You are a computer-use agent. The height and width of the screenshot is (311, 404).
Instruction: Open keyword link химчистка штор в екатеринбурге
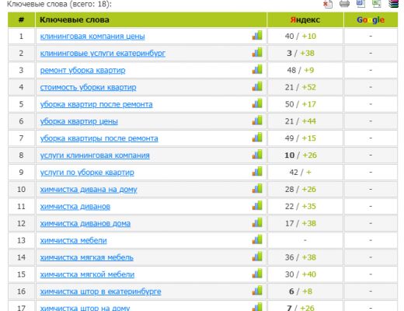(x=100, y=292)
